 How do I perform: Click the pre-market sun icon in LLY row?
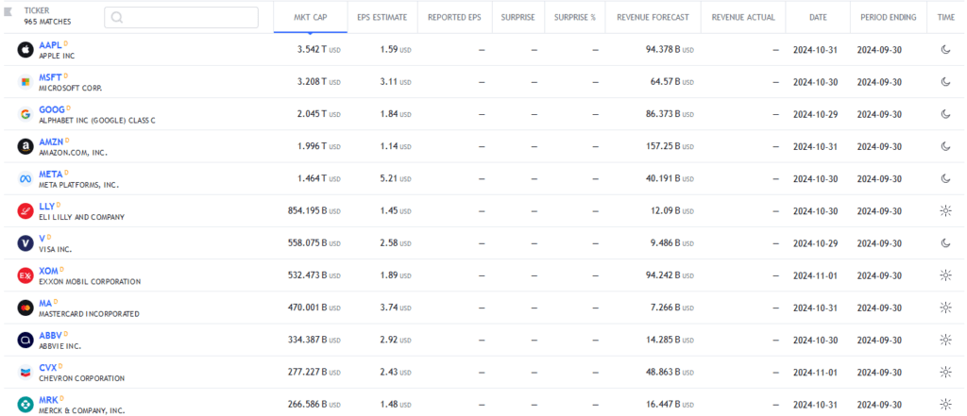[945, 210]
